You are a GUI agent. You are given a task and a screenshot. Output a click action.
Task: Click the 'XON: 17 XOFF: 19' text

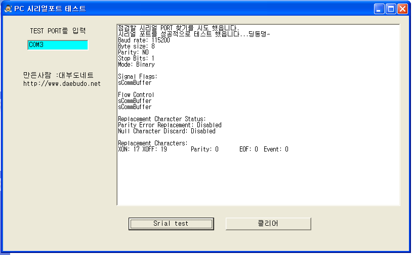tap(143, 149)
